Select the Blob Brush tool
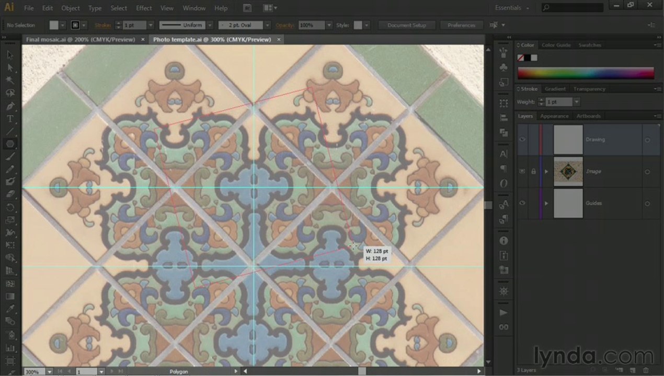 click(x=10, y=182)
